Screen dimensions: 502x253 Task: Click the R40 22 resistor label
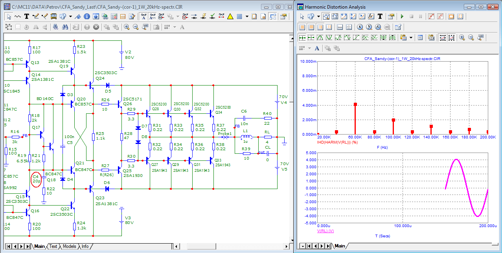point(267,118)
